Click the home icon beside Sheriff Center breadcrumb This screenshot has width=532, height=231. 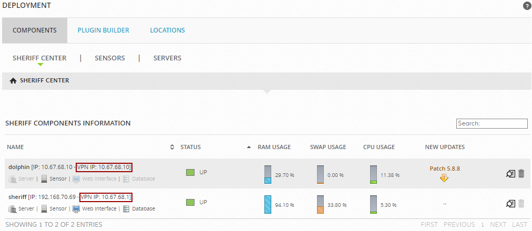[13, 81]
